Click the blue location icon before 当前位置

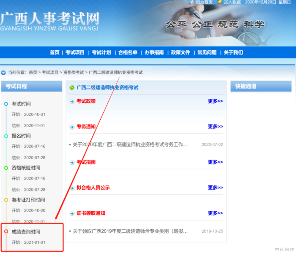(x=3, y=73)
